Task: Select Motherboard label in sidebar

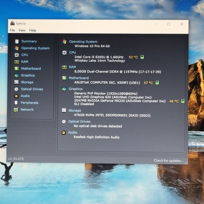Action: tap(31, 68)
